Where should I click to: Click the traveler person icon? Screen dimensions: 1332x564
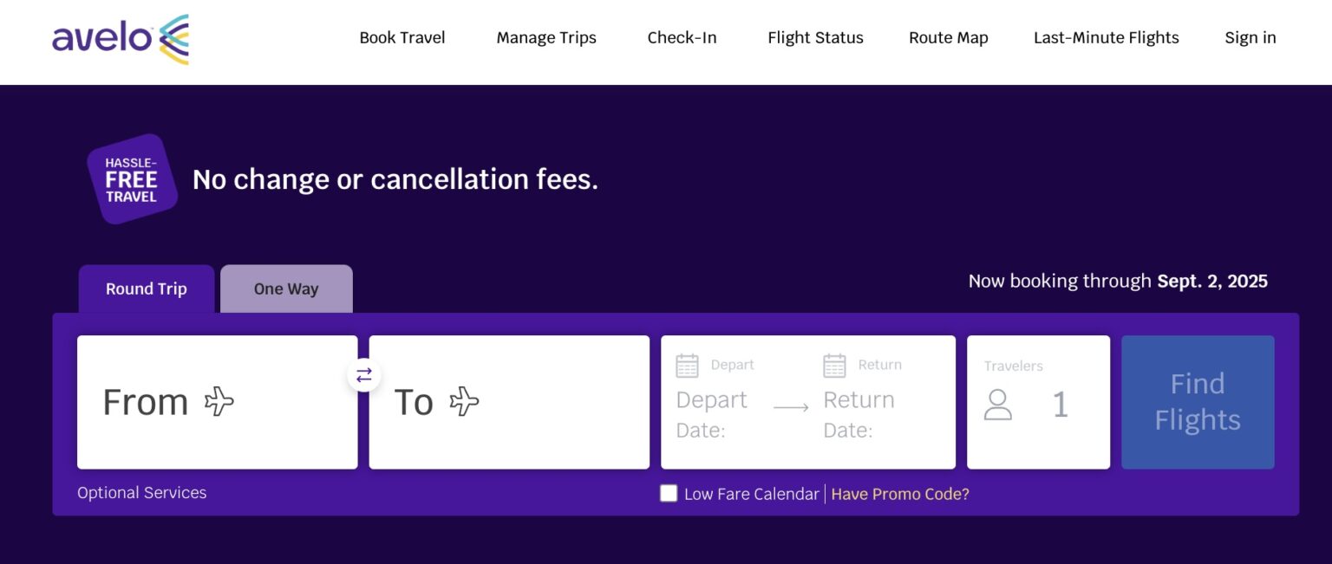point(999,406)
